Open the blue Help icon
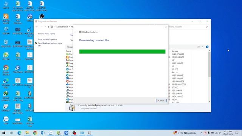 point(207,47)
